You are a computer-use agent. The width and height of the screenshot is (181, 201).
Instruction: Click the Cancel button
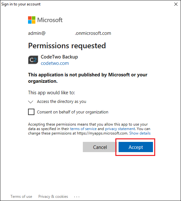coord(100,147)
